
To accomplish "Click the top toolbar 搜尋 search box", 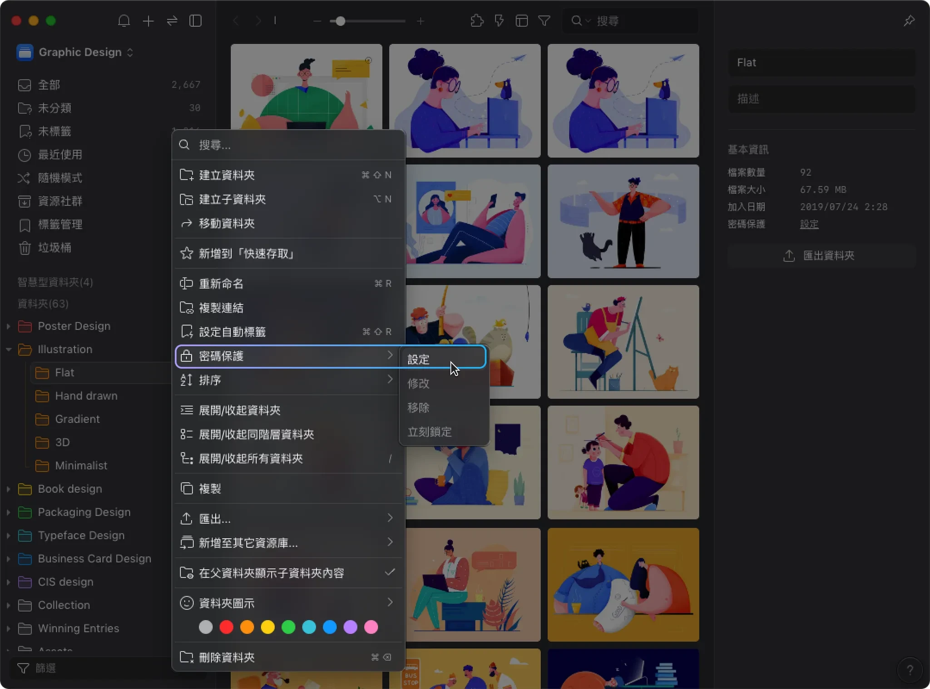I will pyautogui.click(x=630, y=21).
